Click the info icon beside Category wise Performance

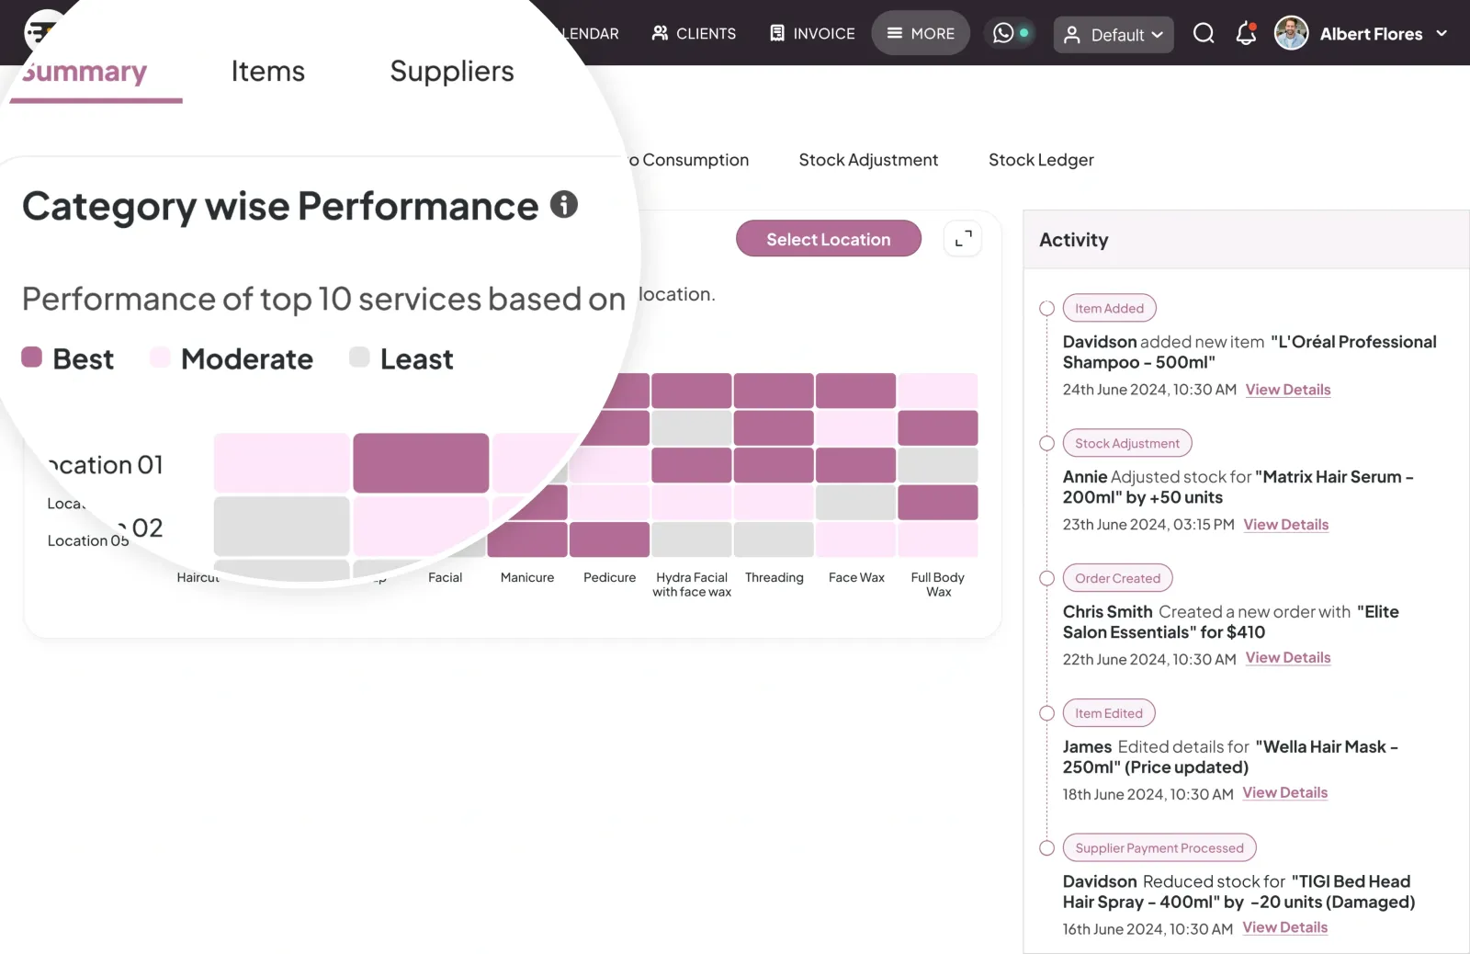coord(564,204)
